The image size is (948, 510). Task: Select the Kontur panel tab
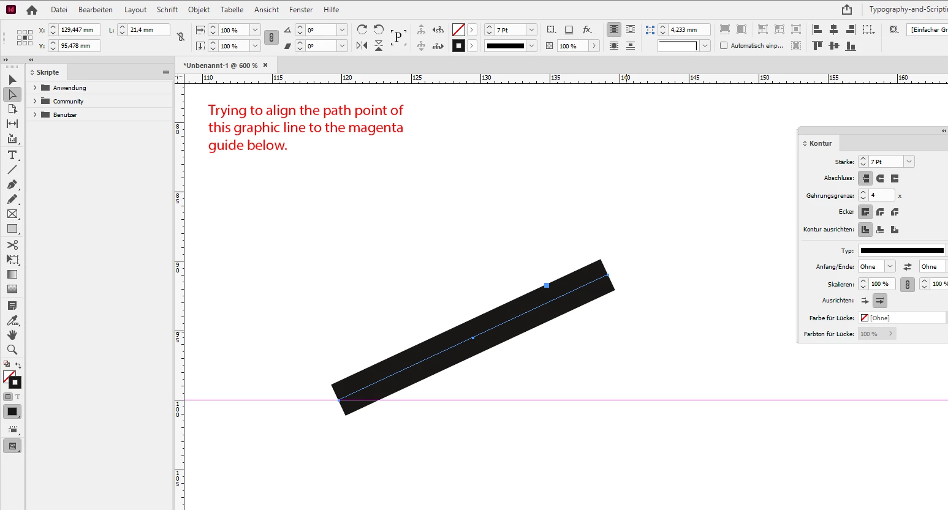click(820, 143)
